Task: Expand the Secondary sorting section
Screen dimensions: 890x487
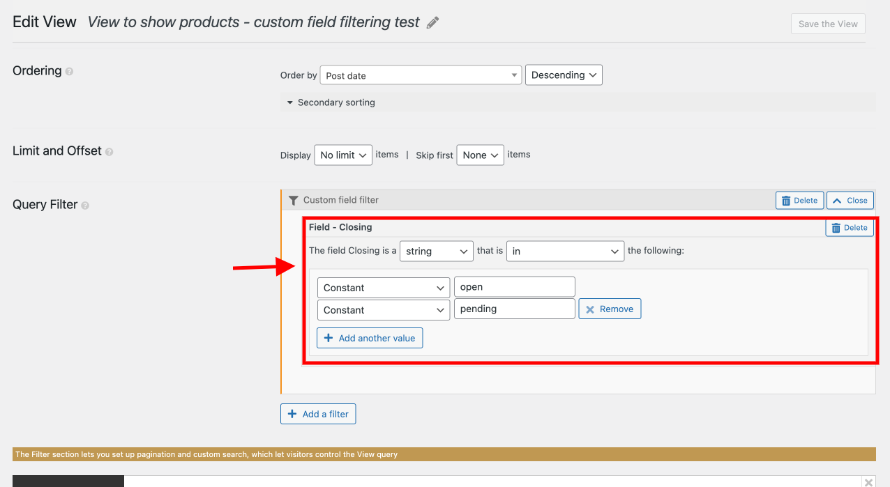Action: 330,102
